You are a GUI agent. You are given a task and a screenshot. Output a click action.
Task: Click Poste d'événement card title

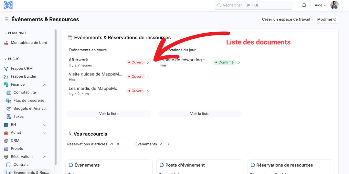(185, 165)
